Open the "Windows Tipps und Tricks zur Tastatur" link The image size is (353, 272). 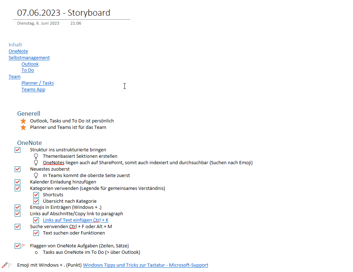(145, 265)
